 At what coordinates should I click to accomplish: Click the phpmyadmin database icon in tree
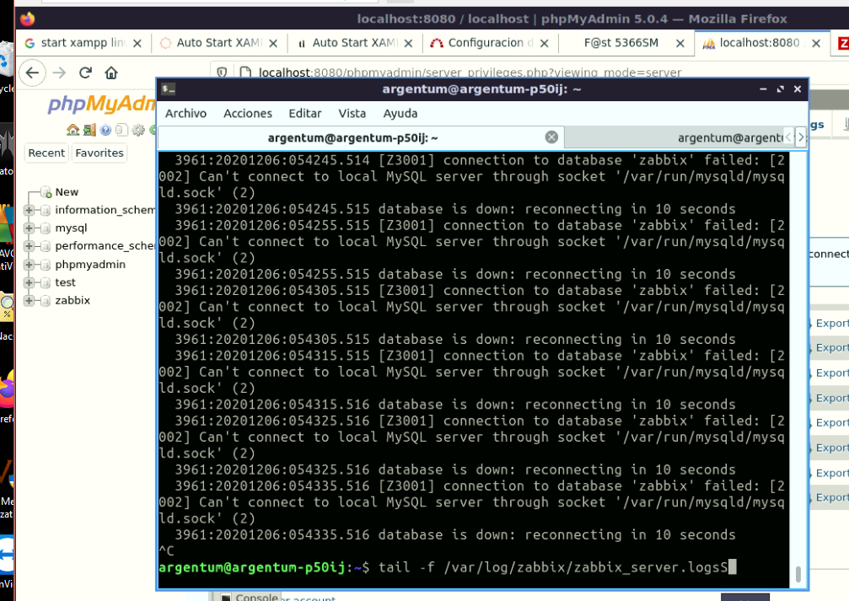(x=46, y=265)
